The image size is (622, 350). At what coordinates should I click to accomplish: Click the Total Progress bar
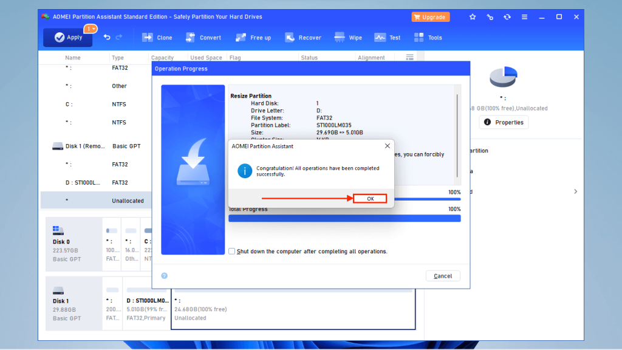pyautogui.click(x=344, y=218)
